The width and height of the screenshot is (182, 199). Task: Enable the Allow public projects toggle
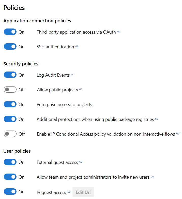(10, 90)
